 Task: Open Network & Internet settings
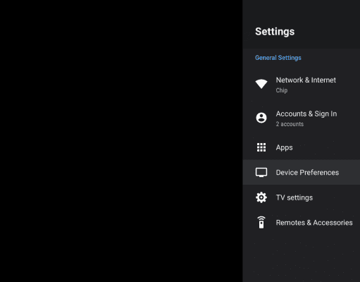302,85
